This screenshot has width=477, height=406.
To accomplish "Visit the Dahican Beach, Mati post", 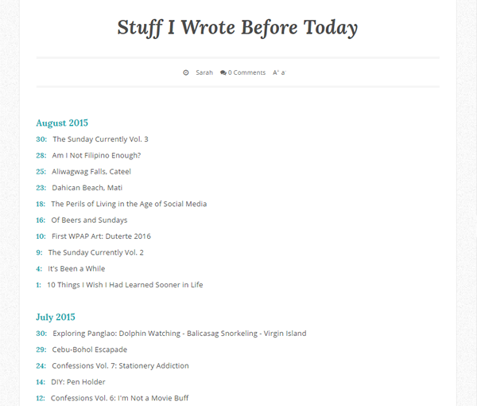I will [x=87, y=188].
